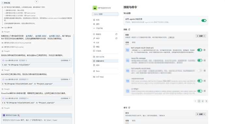The width and height of the screenshot is (225, 124).
Task: Open the 创建 dropdown in the 命令 panel
Action: pos(201,114)
